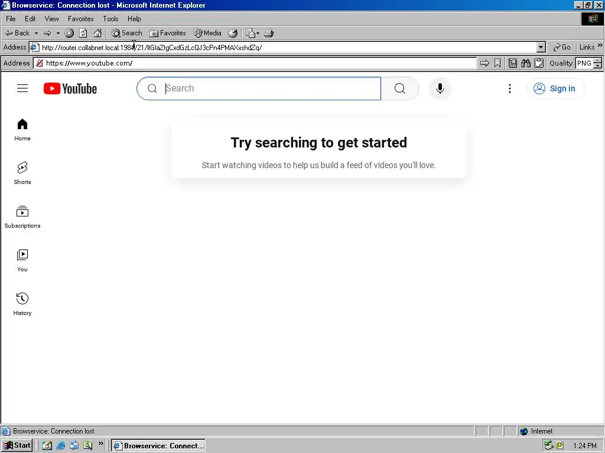Go to Home in YouTube sidebar
Image resolution: width=605 pixels, height=453 pixels.
(x=22, y=130)
